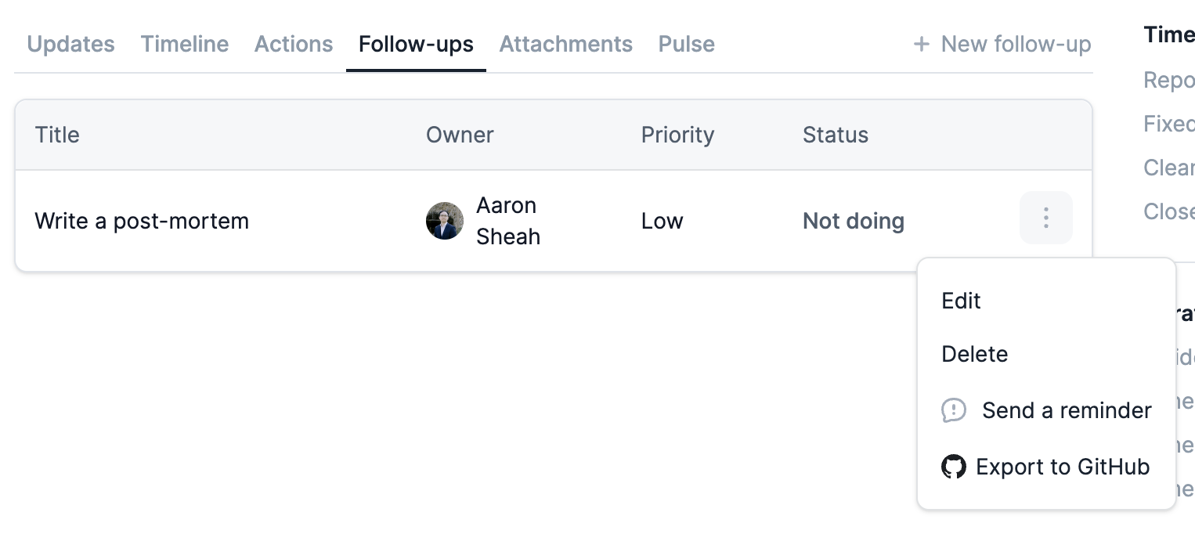This screenshot has height=534, width=1195.
Task: Select the Follow-ups tab
Action: point(416,45)
